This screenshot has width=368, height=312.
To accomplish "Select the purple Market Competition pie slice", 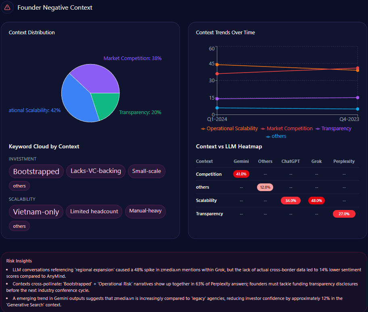I will (96, 77).
